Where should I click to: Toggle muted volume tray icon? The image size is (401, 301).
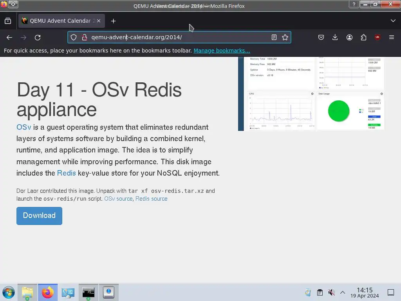coord(331,292)
